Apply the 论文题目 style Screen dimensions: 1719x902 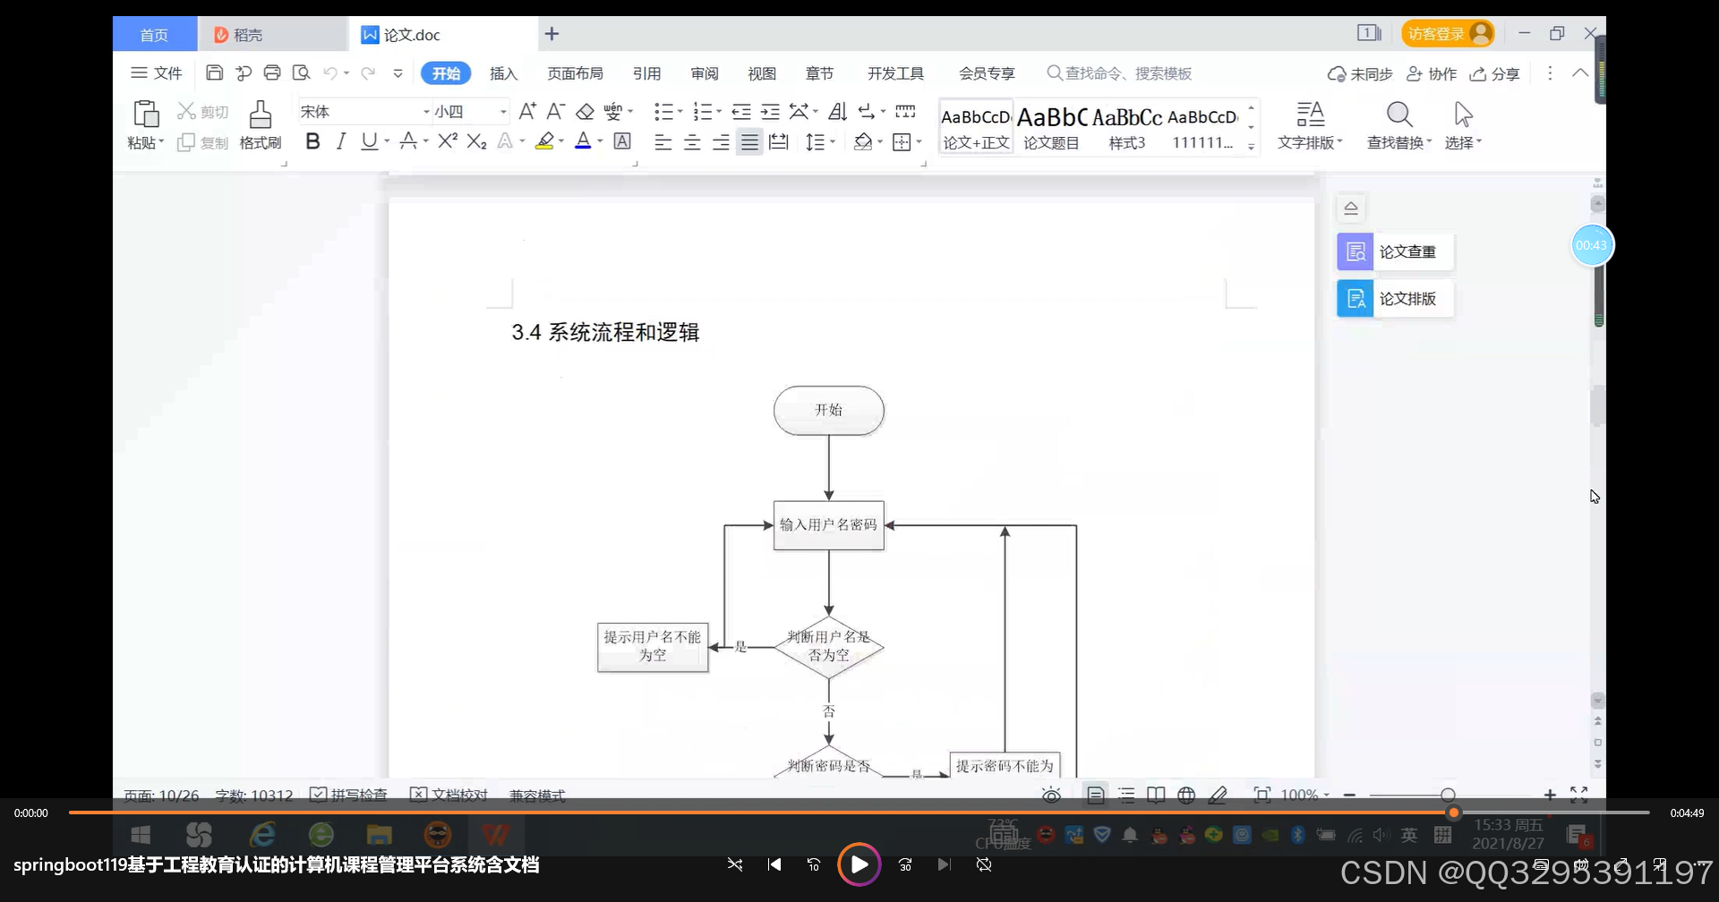[1051, 127]
